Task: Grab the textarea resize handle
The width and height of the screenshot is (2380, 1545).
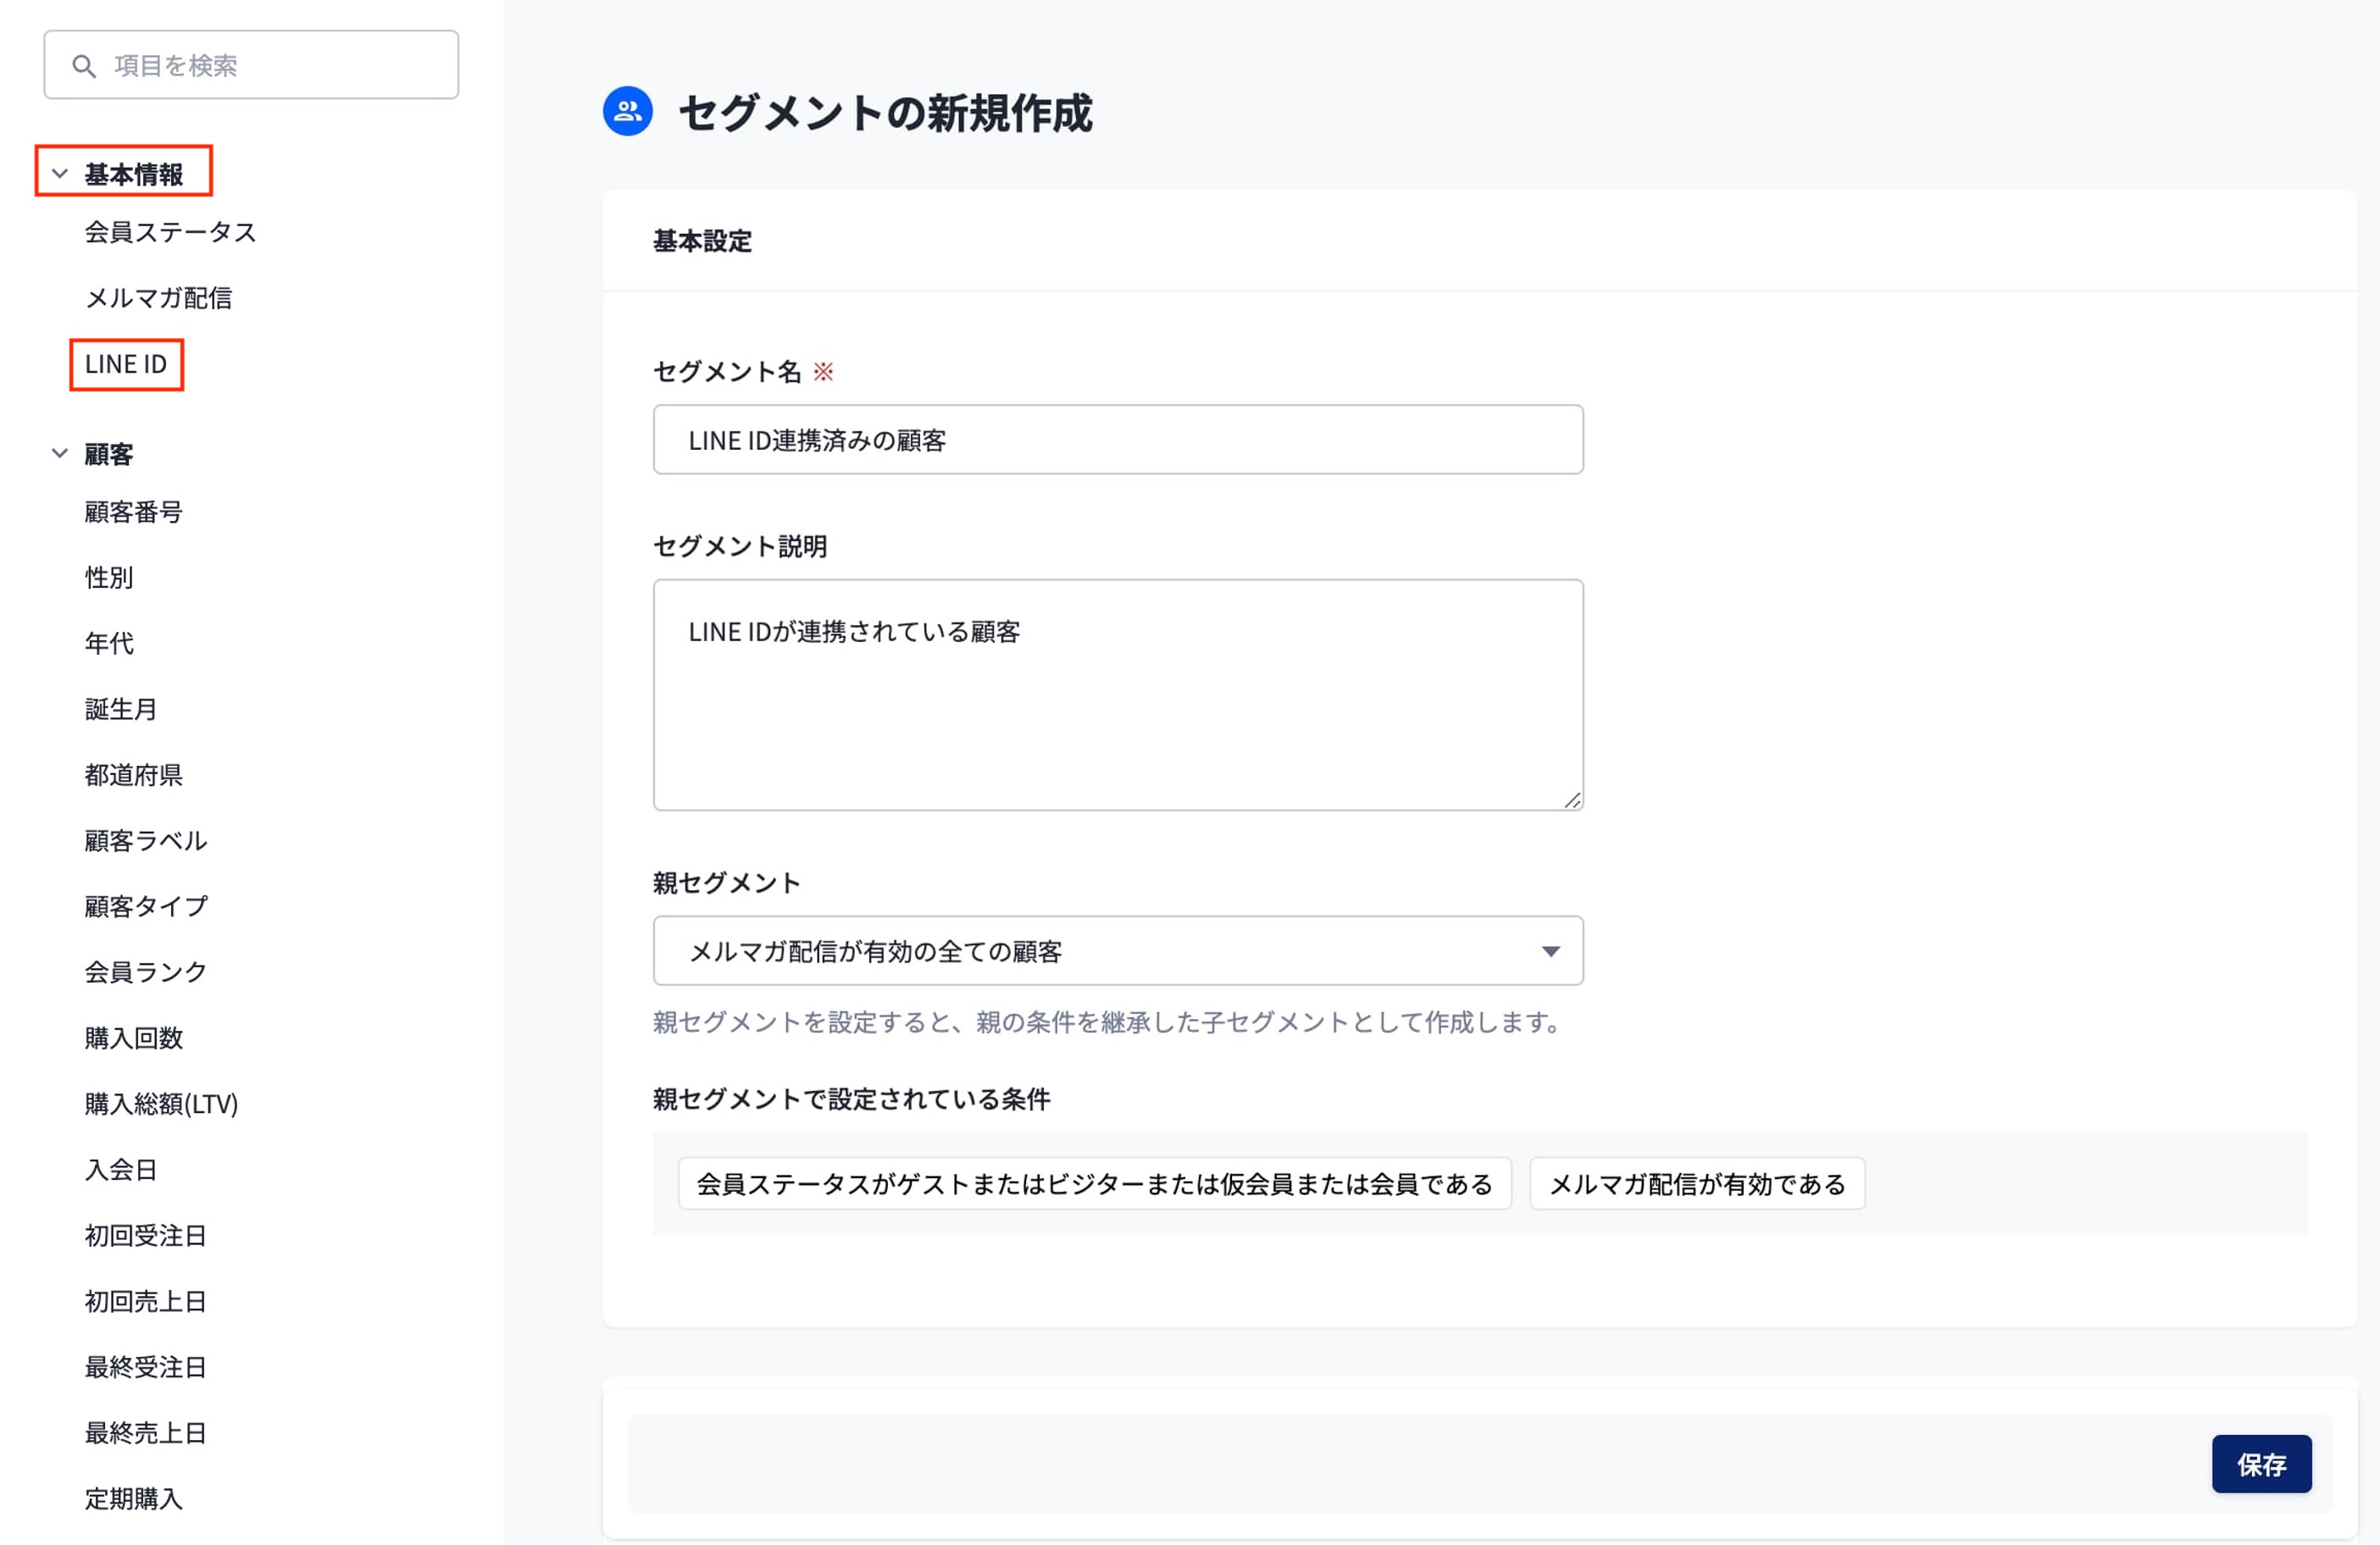Action: (1572, 800)
